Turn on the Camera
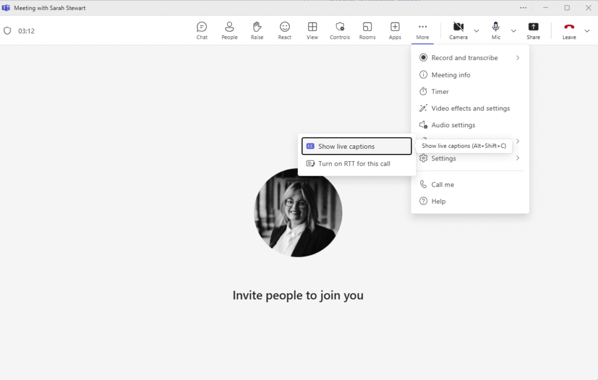Image resolution: width=598 pixels, height=380 pixels. pyautogui.click(x=458, y=30)
